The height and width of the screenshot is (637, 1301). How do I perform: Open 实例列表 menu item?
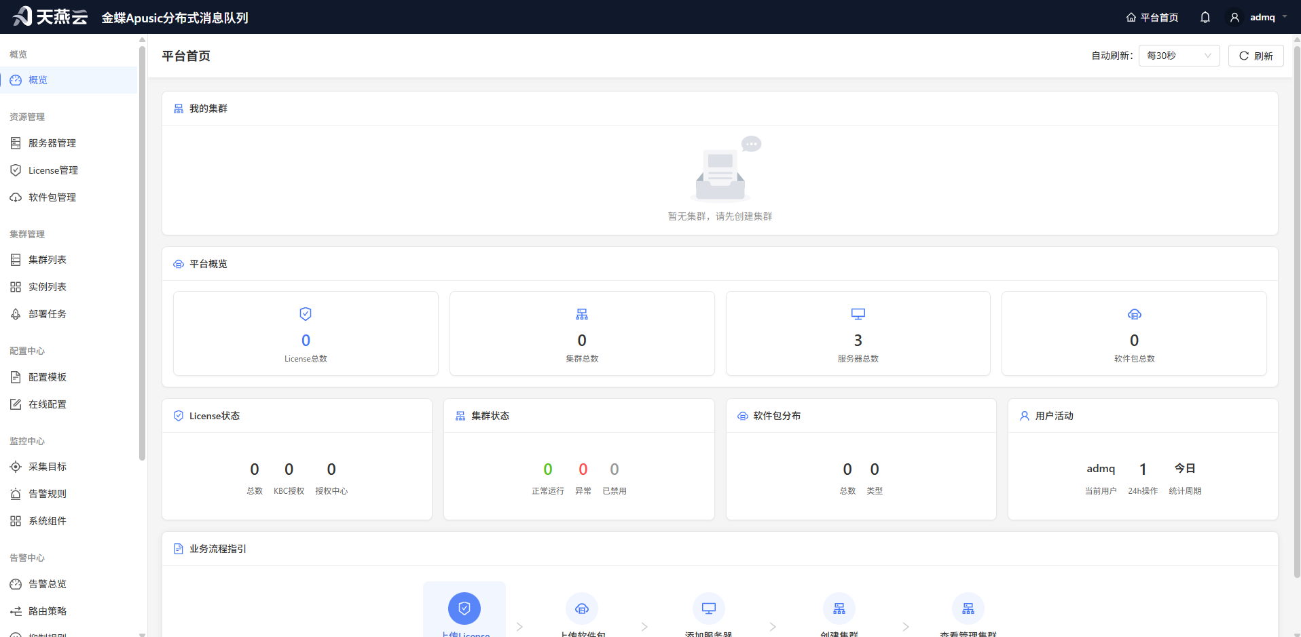[x=69, y=287]
